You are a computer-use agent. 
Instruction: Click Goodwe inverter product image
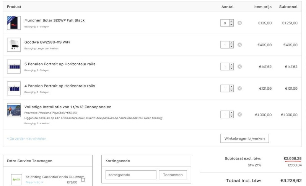pyautogui.click(x=14, y=45)
